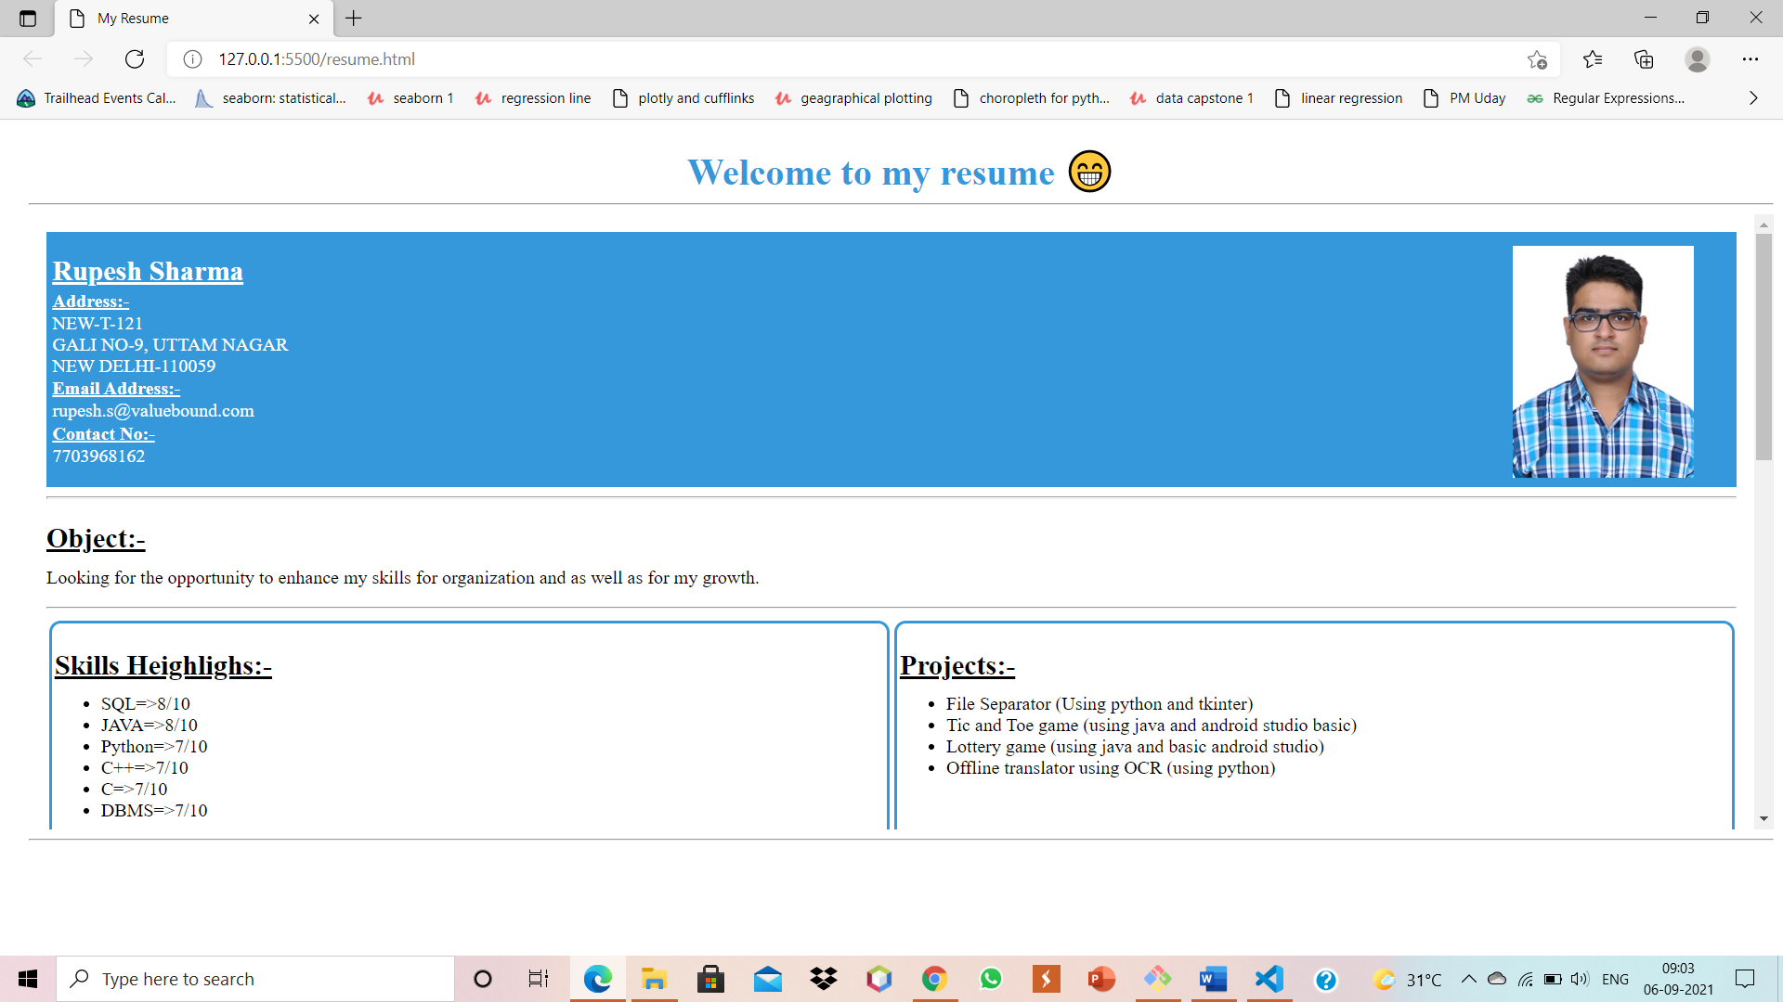Open Visual Studio Code from the taskbar
This screenshot has height=1002, width=1783.
1269,979
